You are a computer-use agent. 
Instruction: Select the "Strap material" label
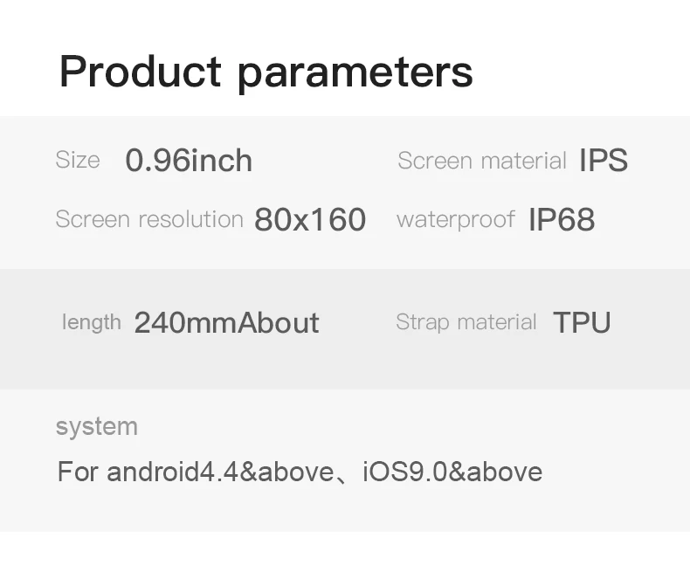(466, 322)
